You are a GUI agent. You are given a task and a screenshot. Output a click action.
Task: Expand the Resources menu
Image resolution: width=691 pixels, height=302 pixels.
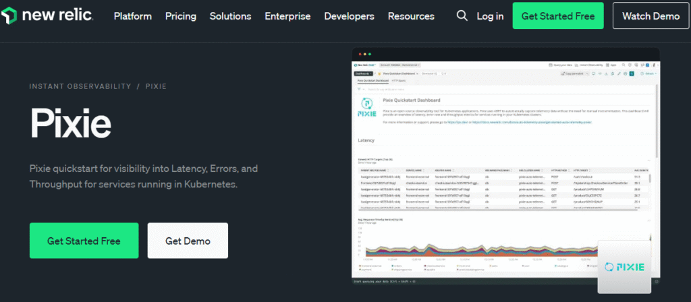pyautogui.click(x=411, y=16)
